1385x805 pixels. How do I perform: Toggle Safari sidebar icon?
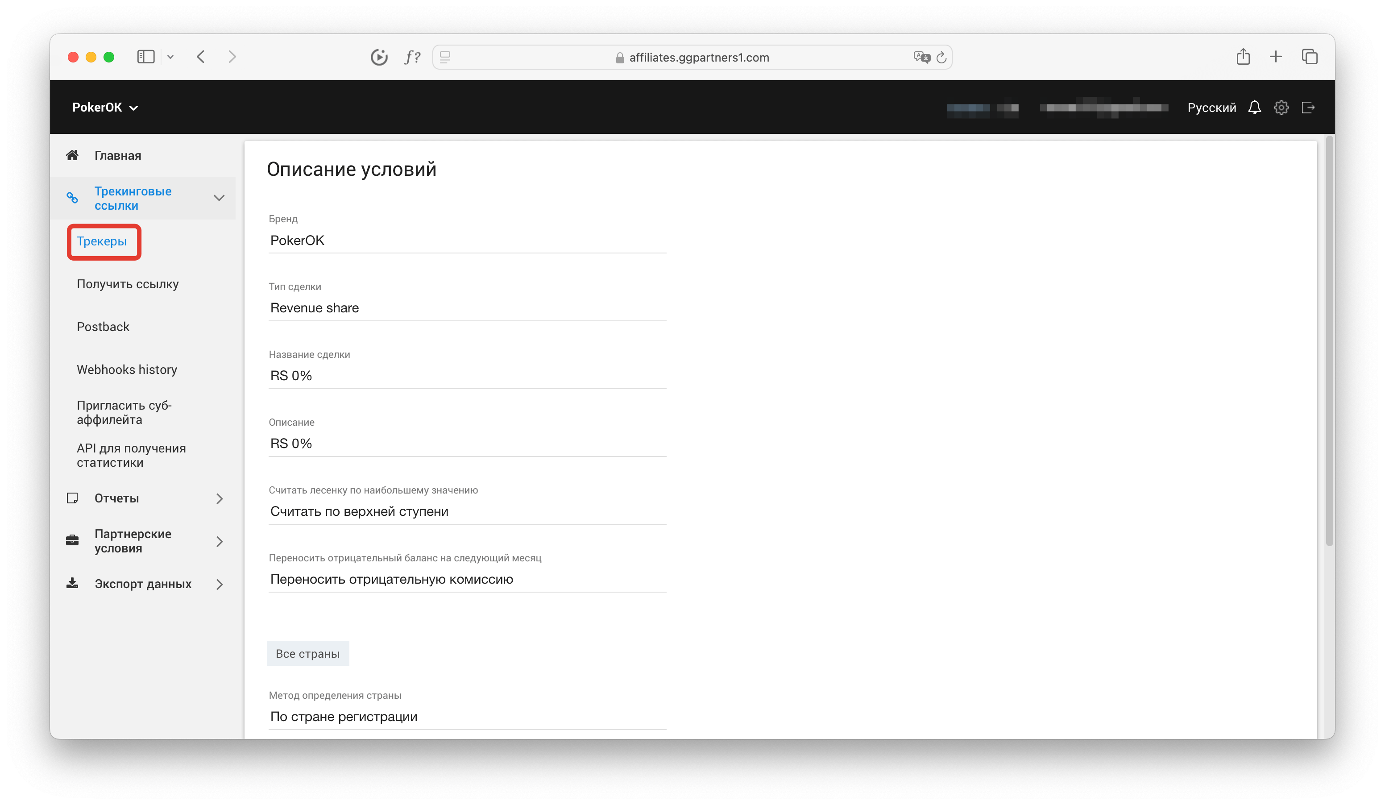pos(145,57)
